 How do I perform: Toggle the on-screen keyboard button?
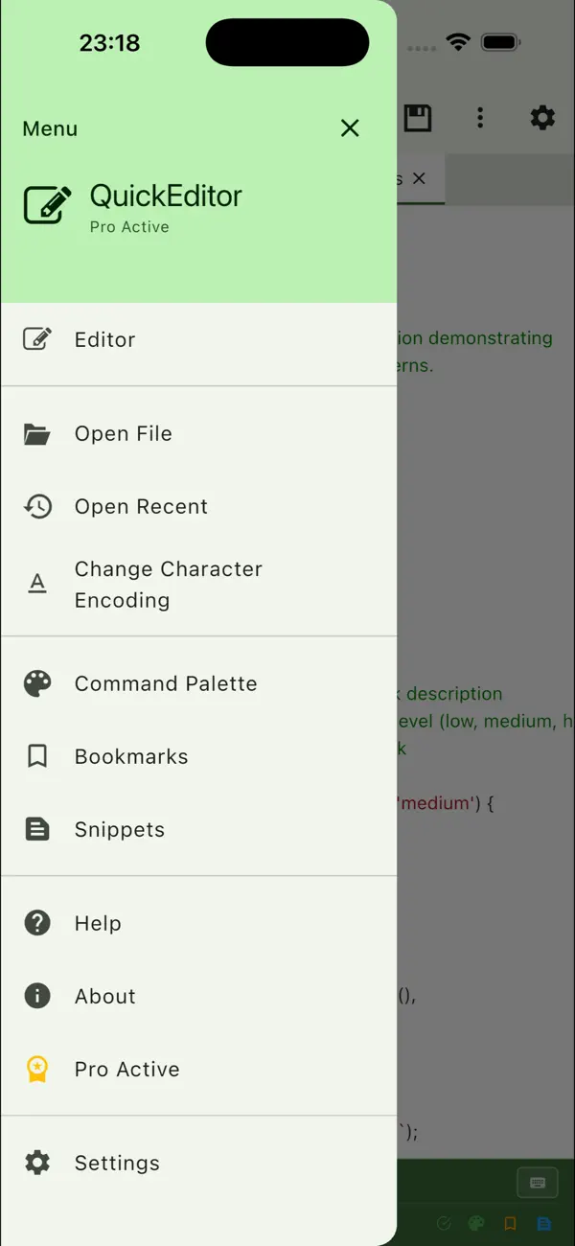coord(538,1182)
